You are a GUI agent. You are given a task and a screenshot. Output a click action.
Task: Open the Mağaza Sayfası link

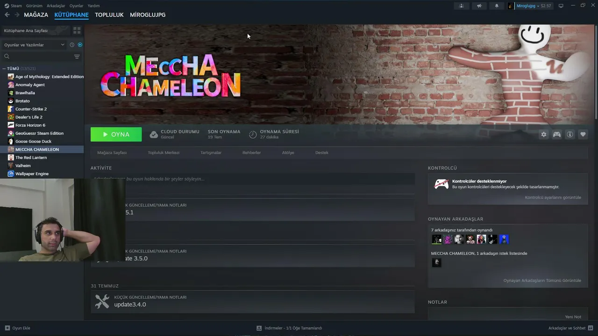(x=112, y=153)
